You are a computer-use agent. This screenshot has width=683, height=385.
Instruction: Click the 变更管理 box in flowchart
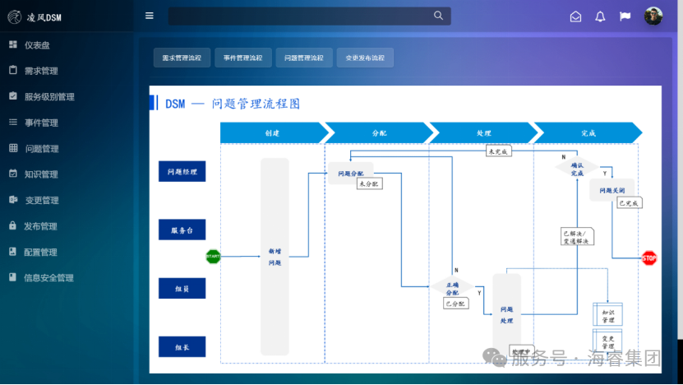coord(608,342)
